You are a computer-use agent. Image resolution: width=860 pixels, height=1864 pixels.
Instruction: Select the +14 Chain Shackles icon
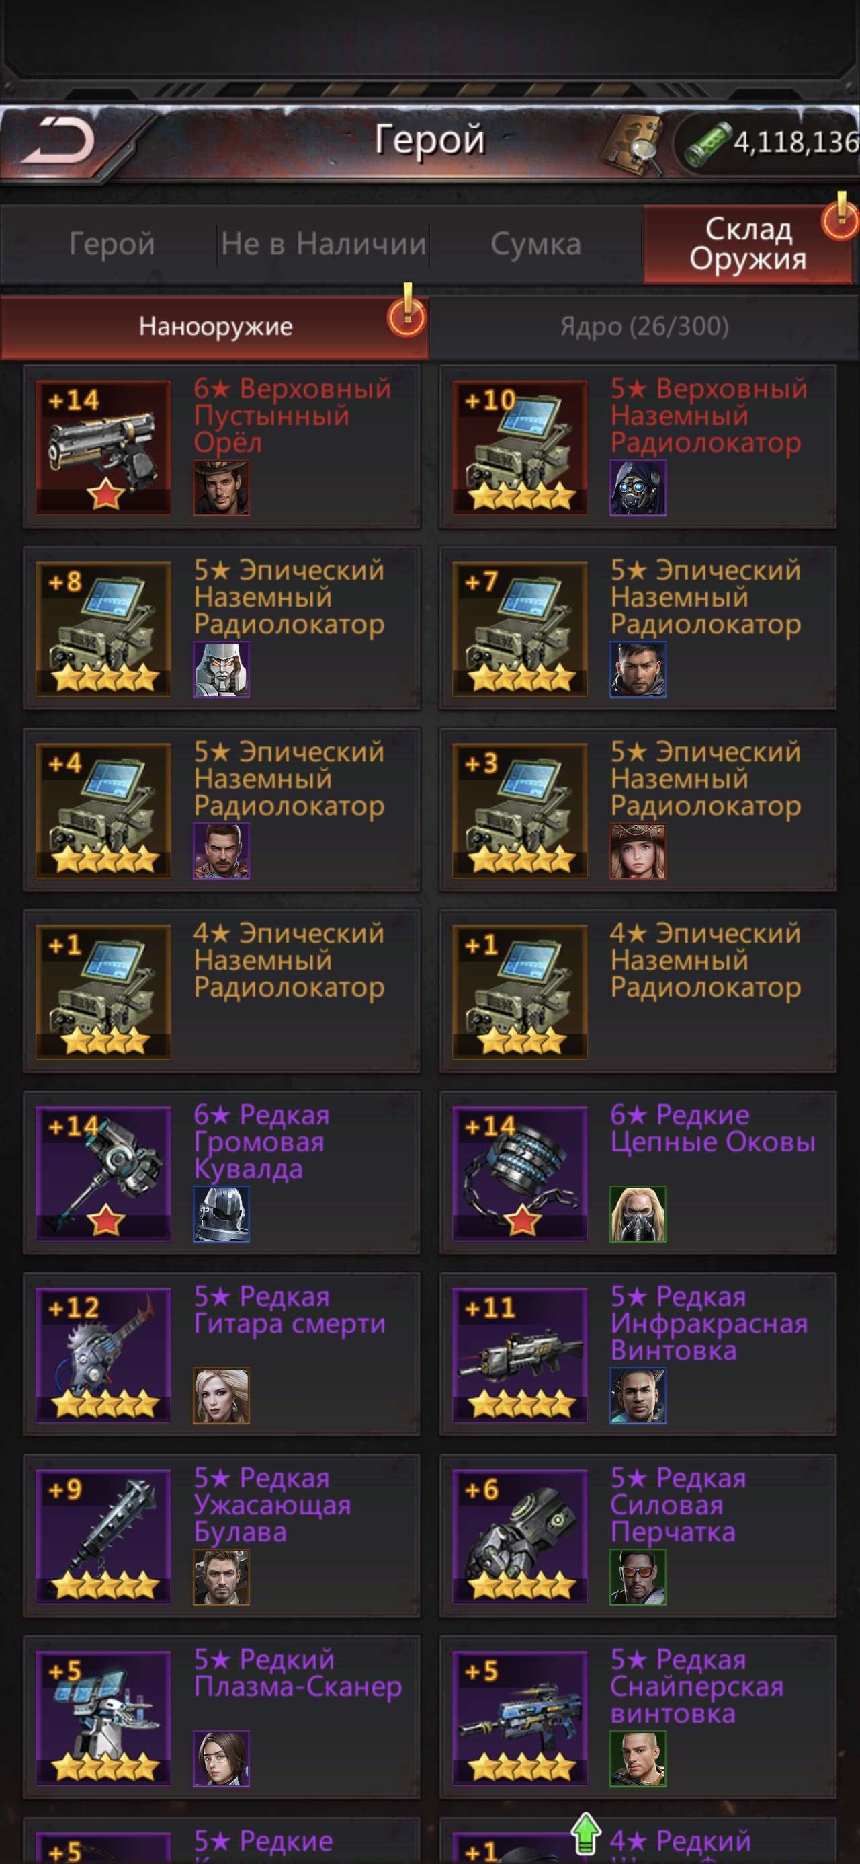520,1173
